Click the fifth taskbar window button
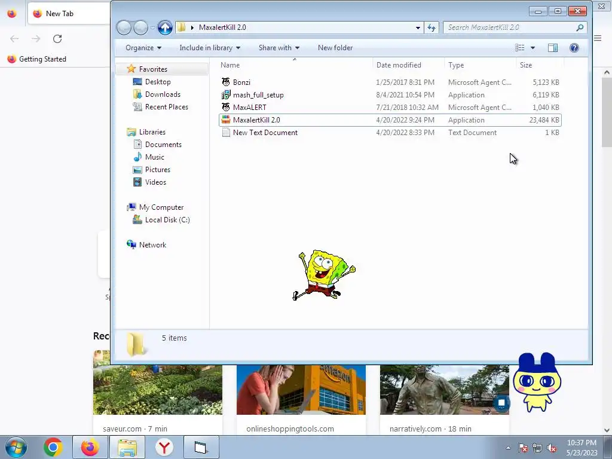Viewport: 612px width, 459px height. click(x=201, y=447)
